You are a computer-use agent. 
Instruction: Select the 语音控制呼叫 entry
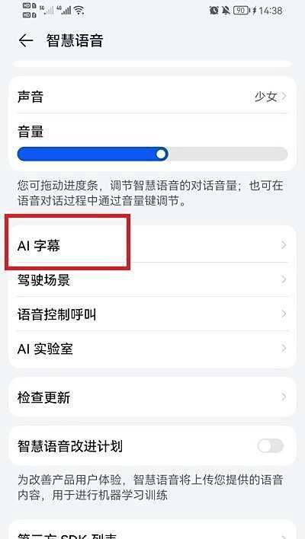click(x=152, y=314)
